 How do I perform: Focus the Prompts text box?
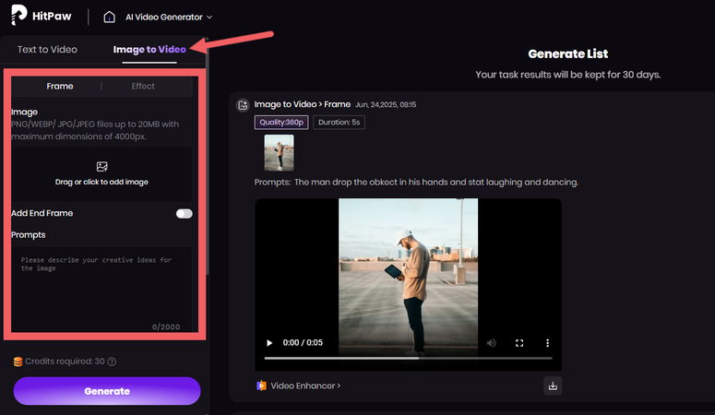point(101,290)
